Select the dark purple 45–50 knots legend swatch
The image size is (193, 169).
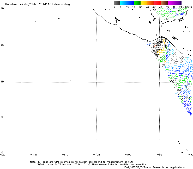178,3
